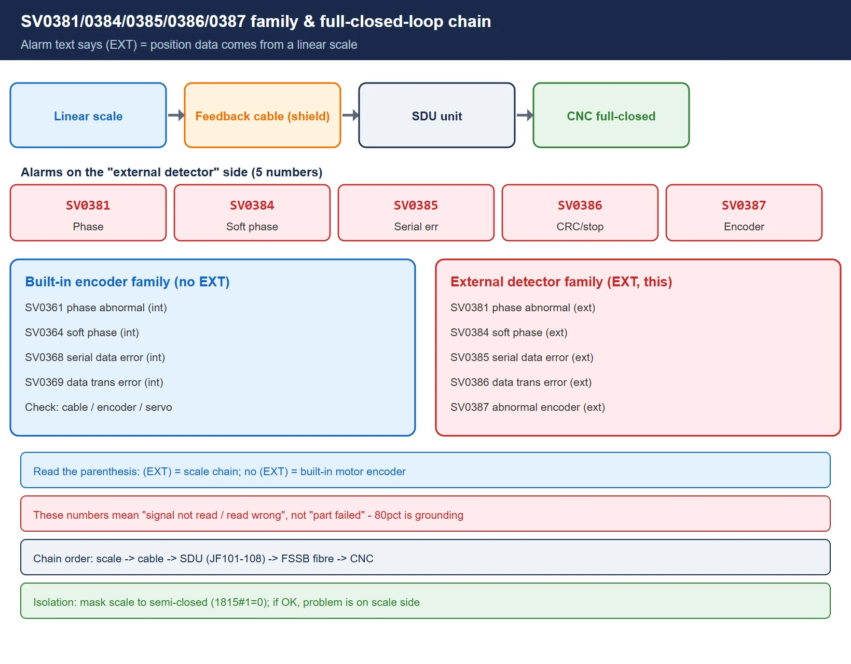The width and height of the screenshot is (851, 664).
Task: Select the CNC full-closed box
Action: coord(611,115)
